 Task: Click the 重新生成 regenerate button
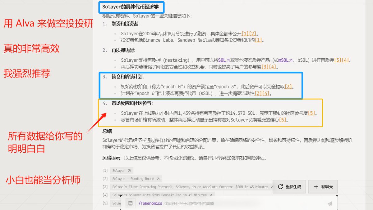289,187
